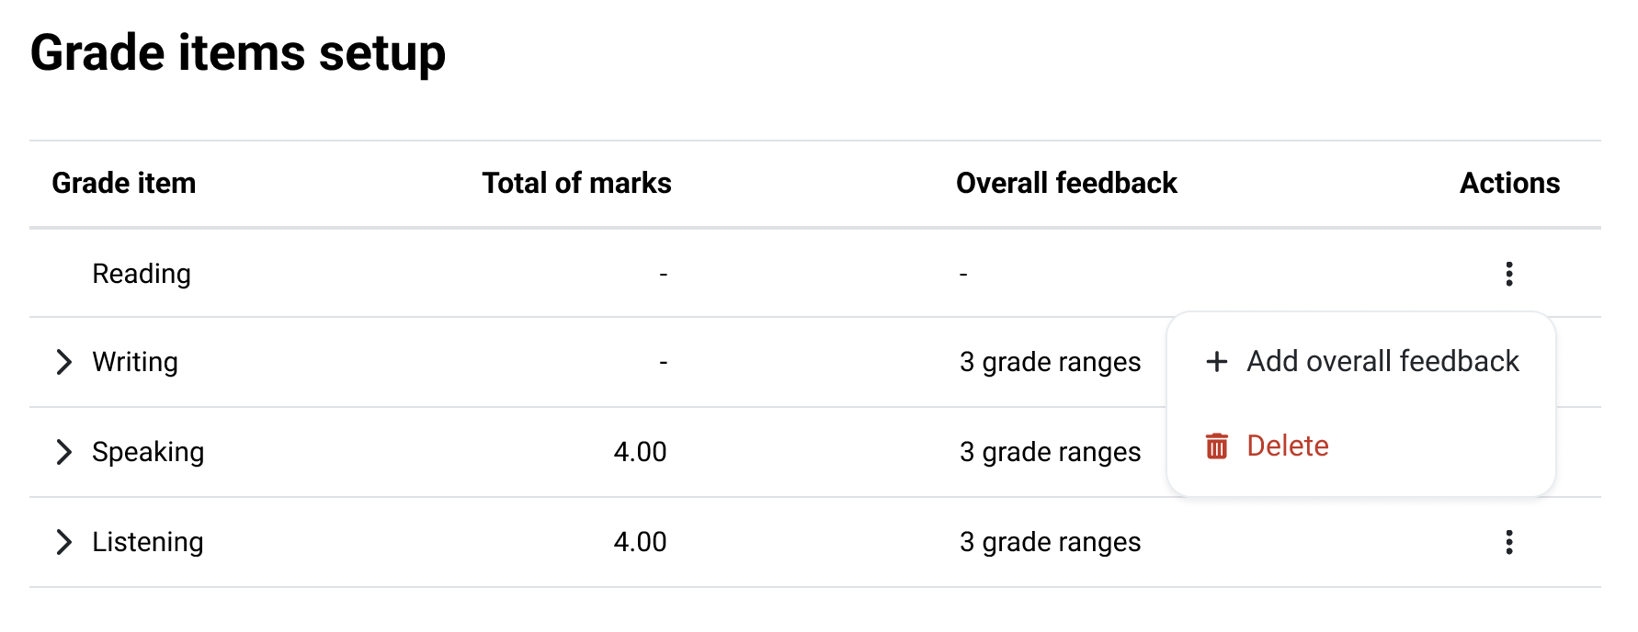
Task: Click the Overall feedback column header
Action: point(1066,183)
